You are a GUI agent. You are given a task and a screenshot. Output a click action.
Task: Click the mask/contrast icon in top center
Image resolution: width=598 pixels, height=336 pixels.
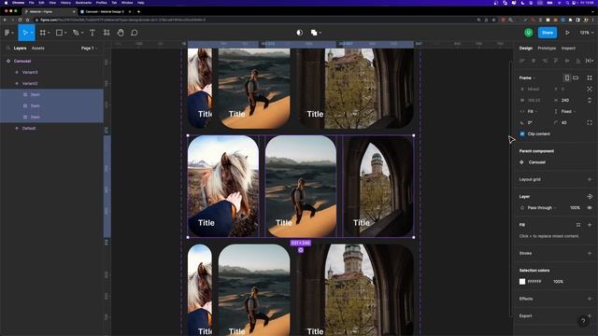(x=300, y=33)
